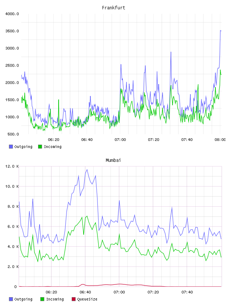Click the blue Outgoing swatch in Frankfurt legend
Image resolution: width=227 pixels, height=305 pixels.
[x=11, y=147]
